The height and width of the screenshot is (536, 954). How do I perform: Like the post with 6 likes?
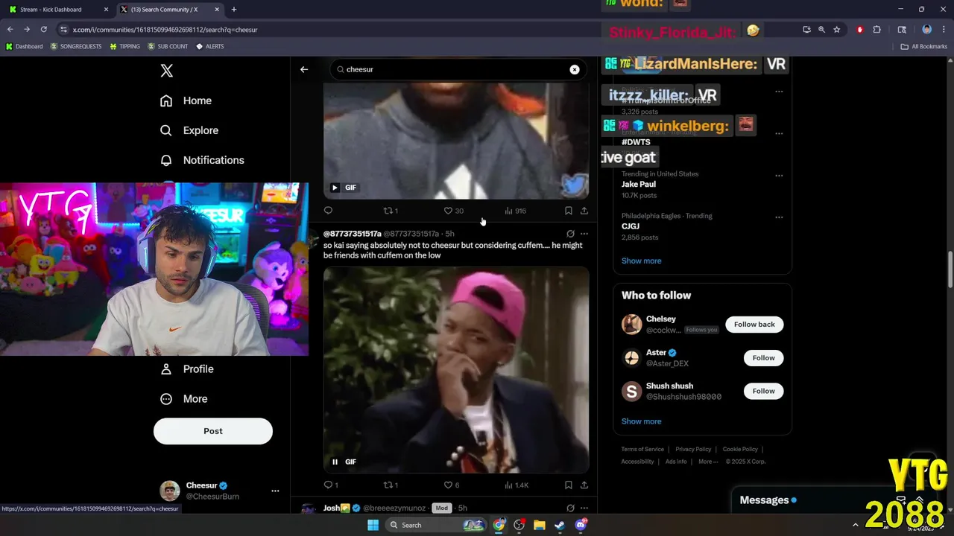tap(452, 485)
